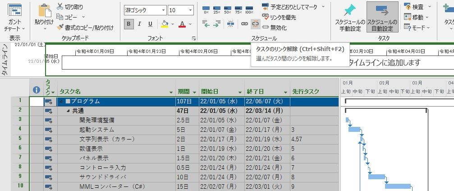
Task: Click the タイムライン side label
Action: click(x=5, y=60)
